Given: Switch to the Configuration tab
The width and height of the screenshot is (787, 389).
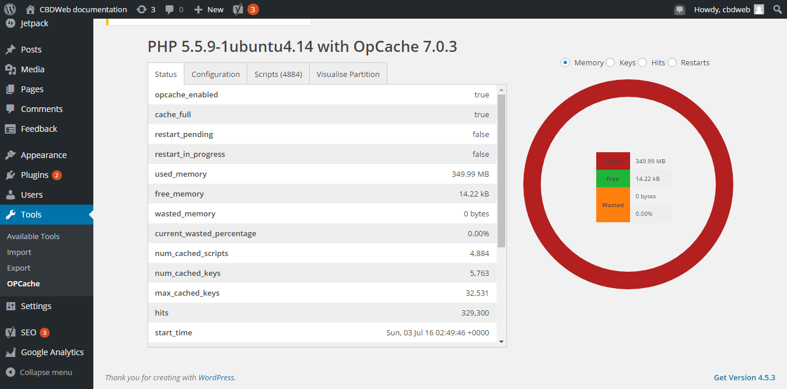Looking at the screenshot, I should 216,74.
